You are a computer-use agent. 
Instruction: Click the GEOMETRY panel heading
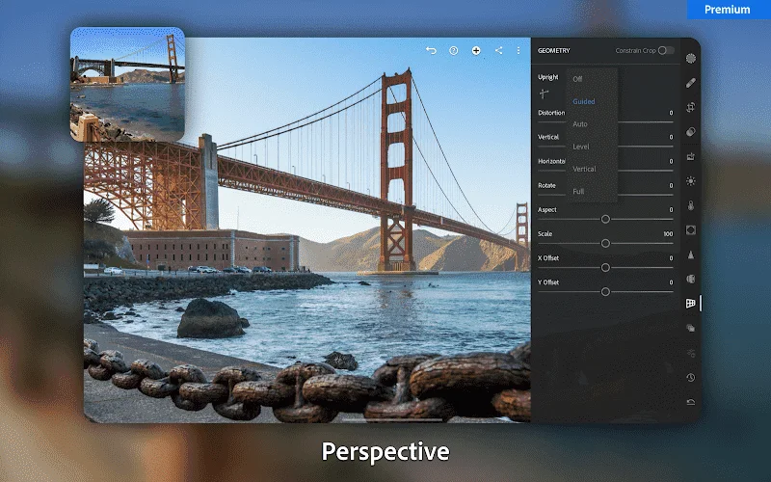pos(553,50)
